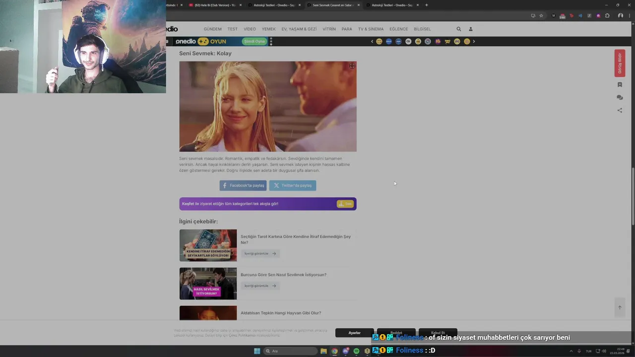
Task: Open the VİTRİN menu item
Action: [x=329, y=29]
